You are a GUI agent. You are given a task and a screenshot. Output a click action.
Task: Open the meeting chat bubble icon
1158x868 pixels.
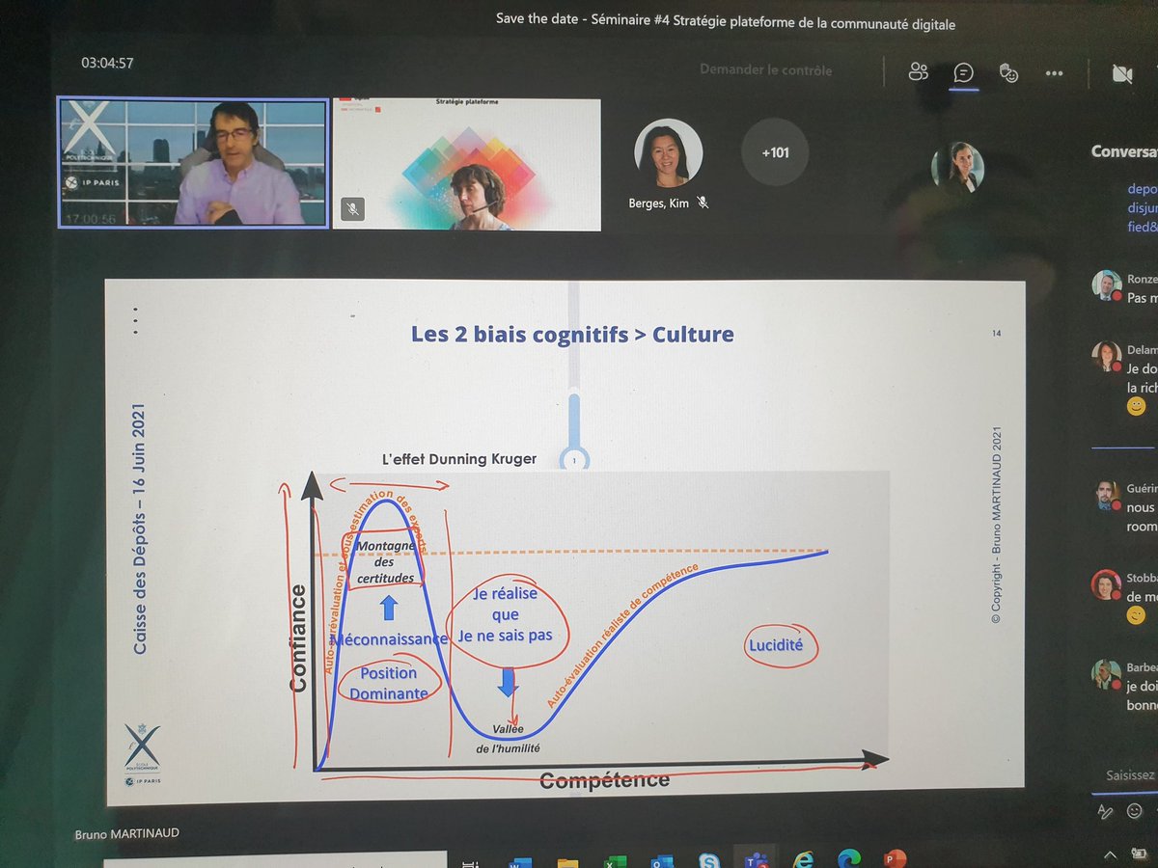pos(962,72)
